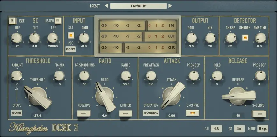Click the IN level meter
Image resolution: width=277 pixels, height=137 pixels.
pyautogui.click(x=138, y=25)
